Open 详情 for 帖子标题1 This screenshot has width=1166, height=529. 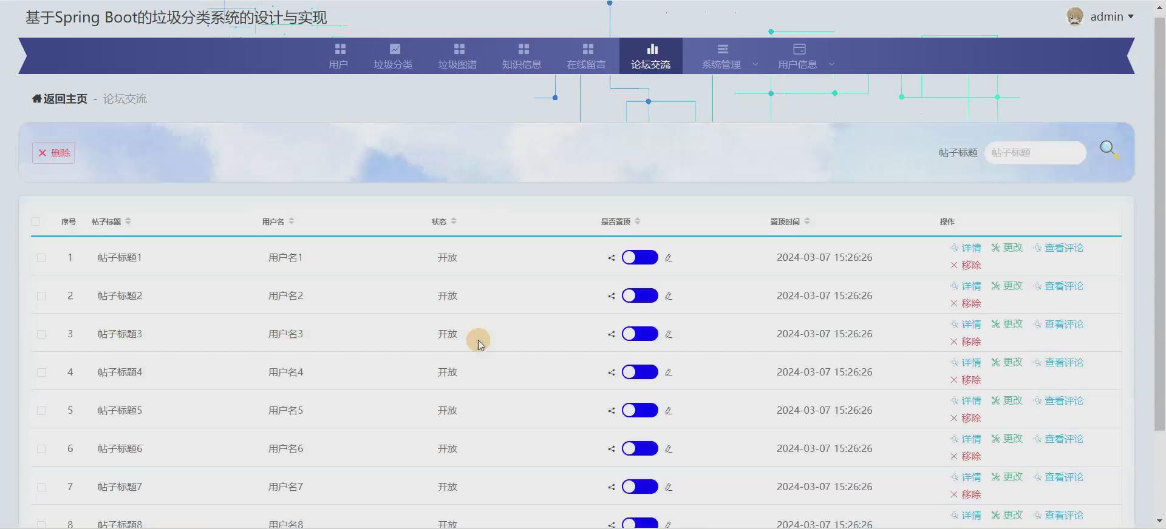point(966,248)
